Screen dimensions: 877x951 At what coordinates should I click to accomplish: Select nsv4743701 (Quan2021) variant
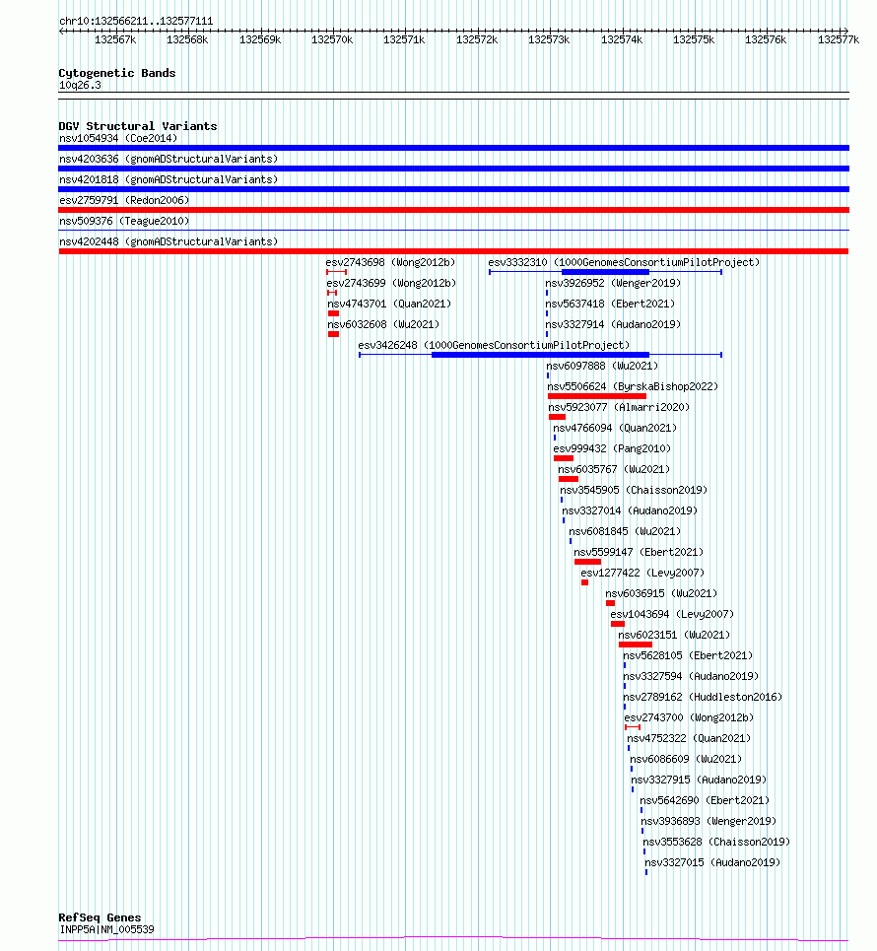click(389, 304)
